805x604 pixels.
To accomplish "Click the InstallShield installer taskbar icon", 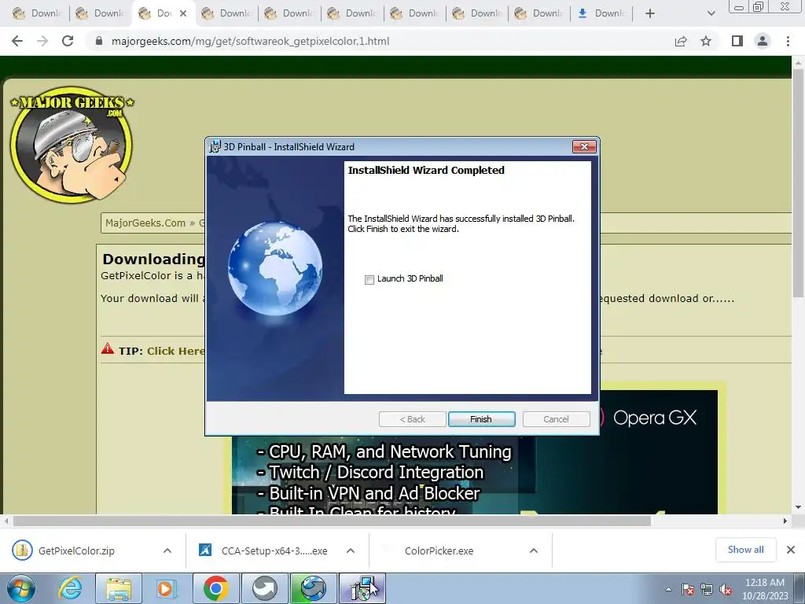I will click(362, 588).
